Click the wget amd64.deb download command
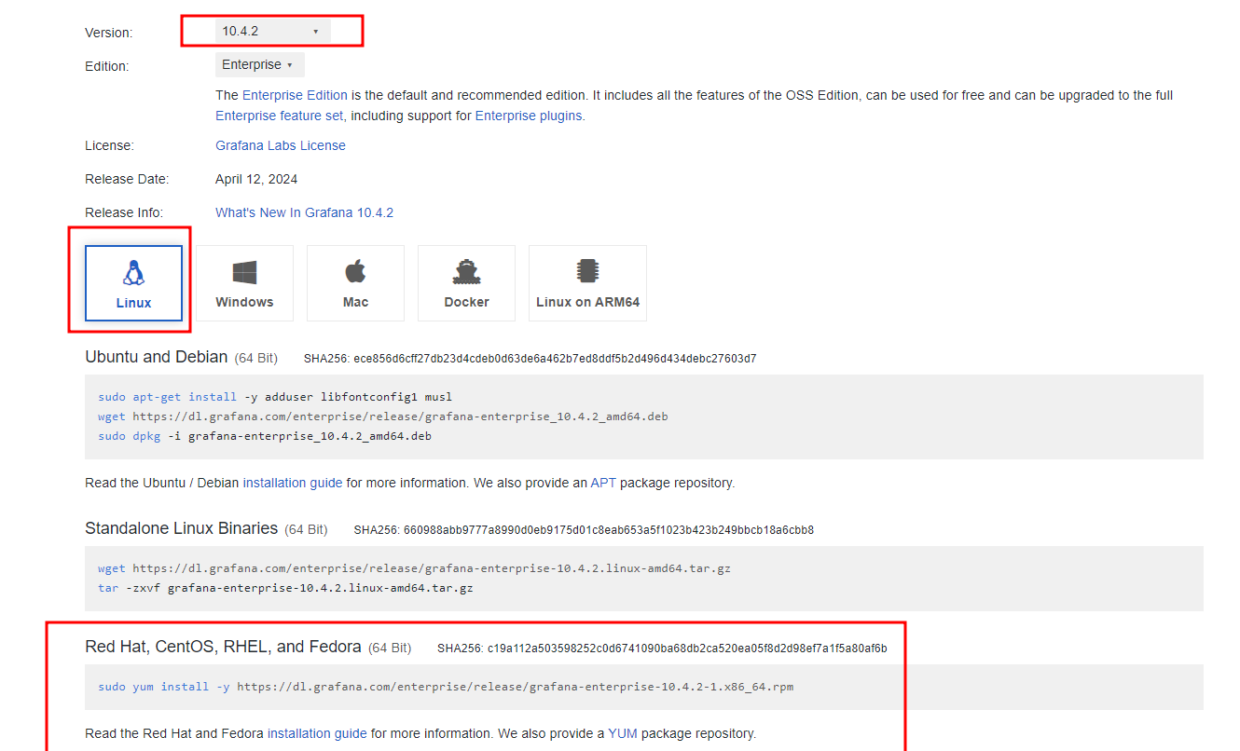This screenshot has width=1240, height=751. tap(383, 416)
